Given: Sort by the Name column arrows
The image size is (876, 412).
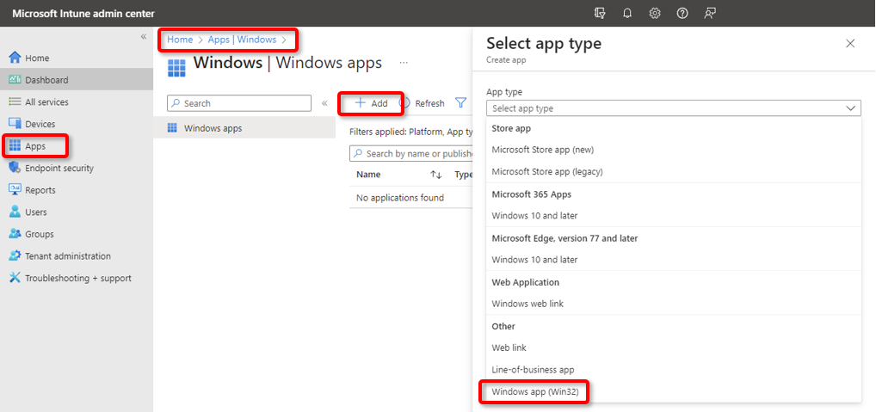Looking at the screenshot, I should coord(435,175).
